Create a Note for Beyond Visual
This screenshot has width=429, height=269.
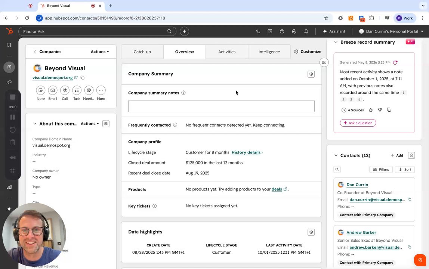point(40,90)
